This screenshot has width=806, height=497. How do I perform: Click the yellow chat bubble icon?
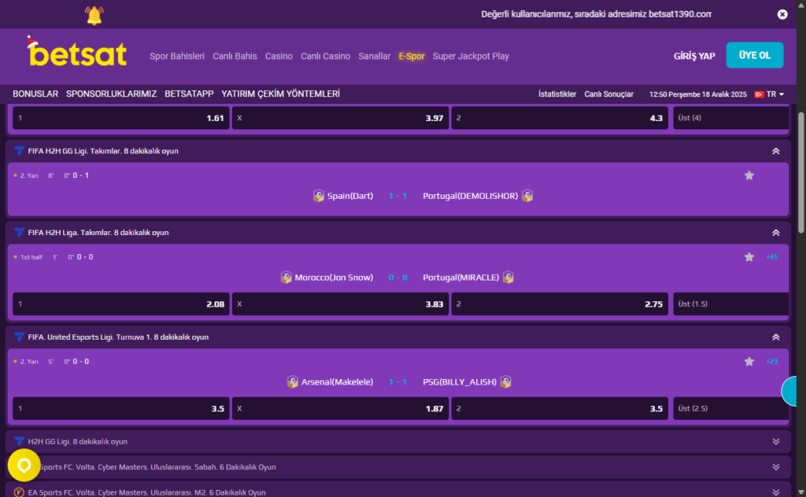(x=24, y=466)
